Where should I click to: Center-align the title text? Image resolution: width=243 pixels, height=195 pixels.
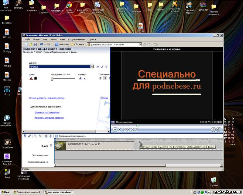tap(105, 78)
